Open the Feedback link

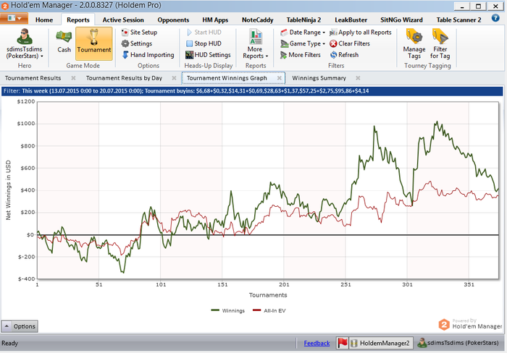(317, 344)
